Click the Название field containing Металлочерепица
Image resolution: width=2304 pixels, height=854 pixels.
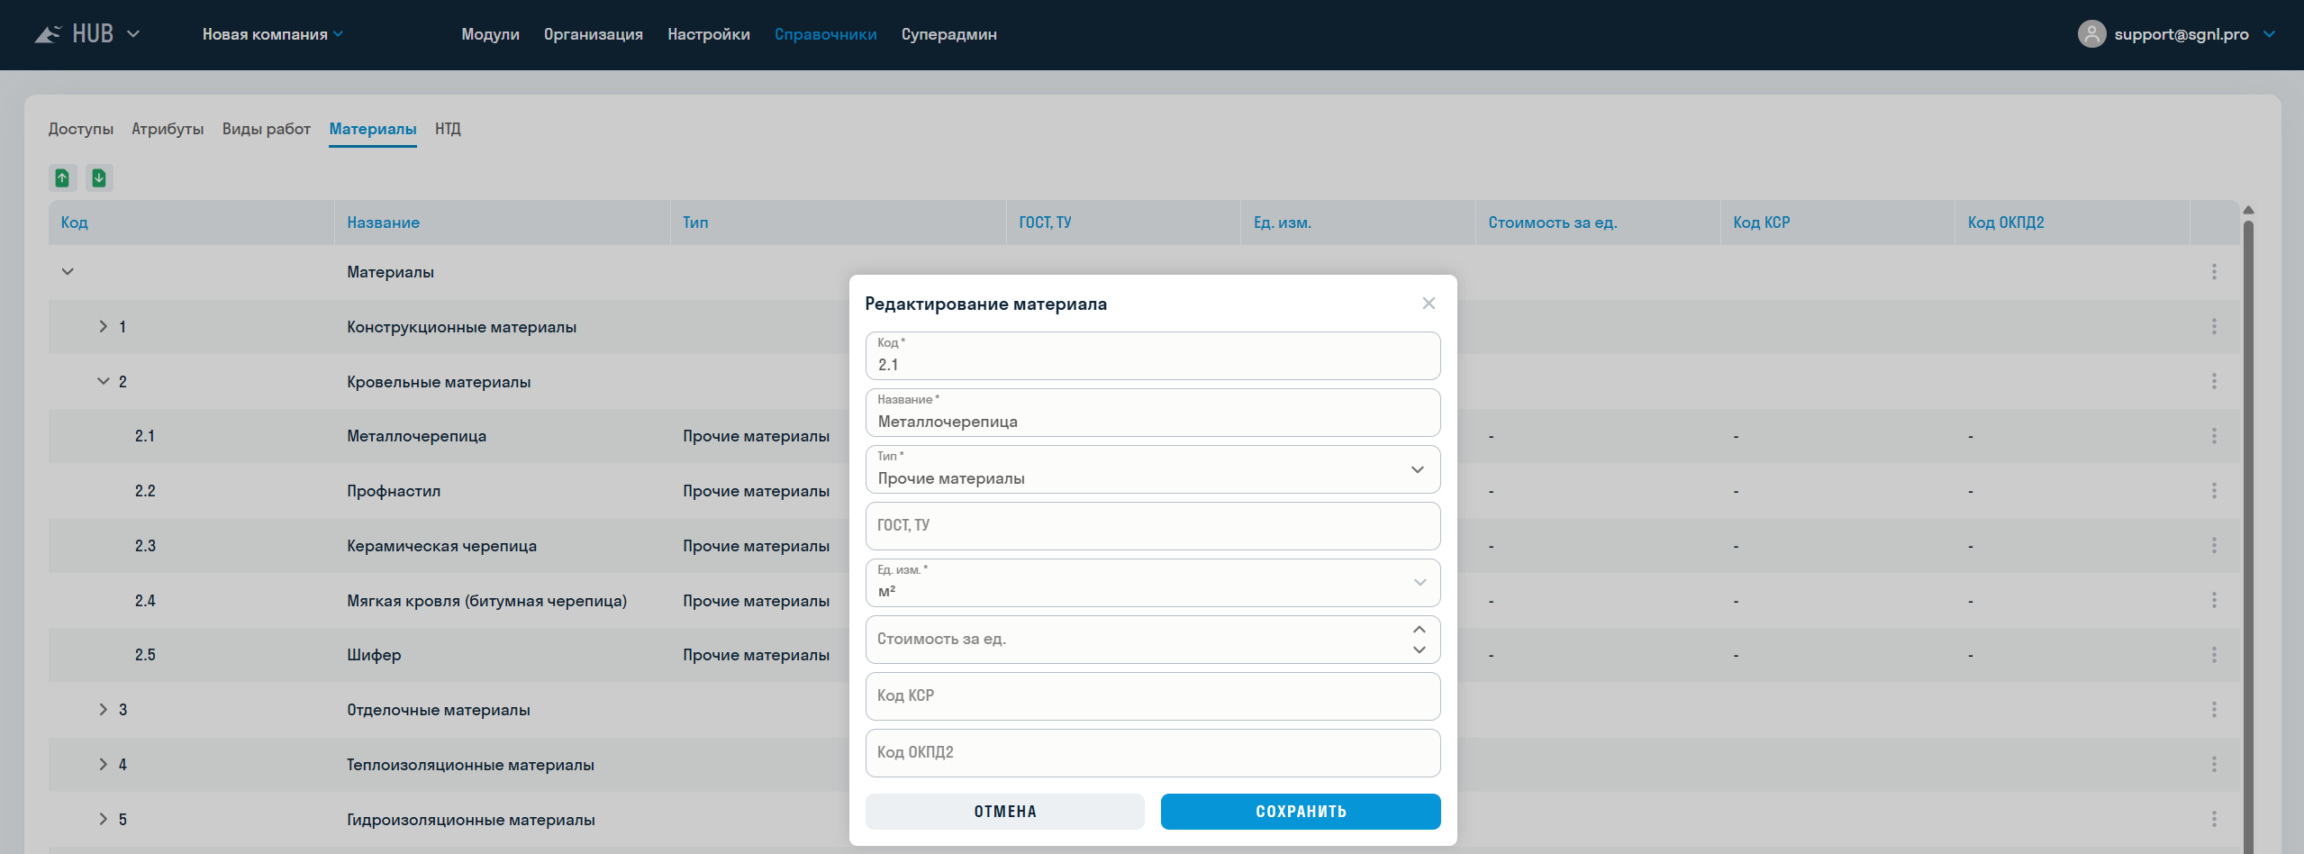coord(1152,413)
